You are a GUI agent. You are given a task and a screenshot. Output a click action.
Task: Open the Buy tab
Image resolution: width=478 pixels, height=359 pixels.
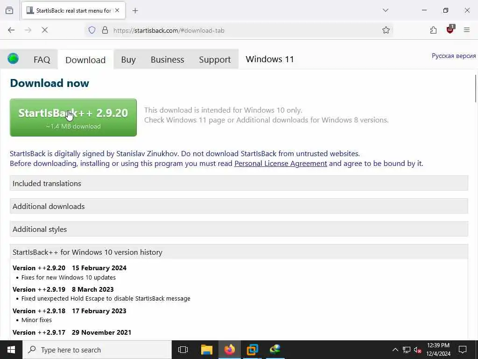(128, 59)
